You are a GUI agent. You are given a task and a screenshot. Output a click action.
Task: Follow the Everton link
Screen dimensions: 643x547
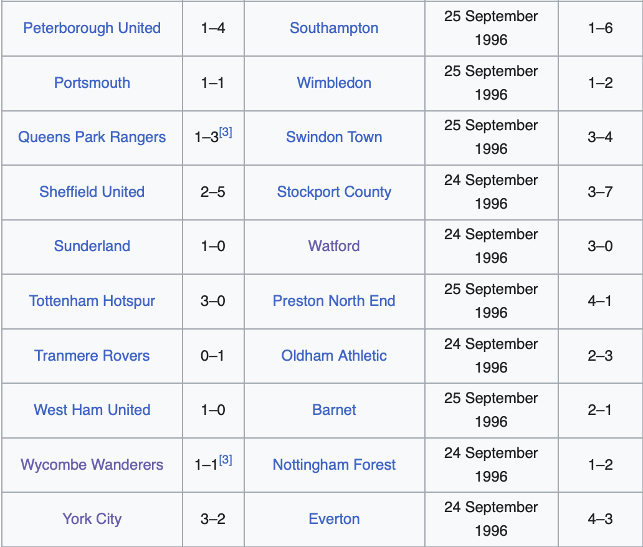pos(334,519)
